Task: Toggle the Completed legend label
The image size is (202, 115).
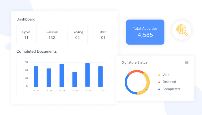Action: (x=171, y=89)
